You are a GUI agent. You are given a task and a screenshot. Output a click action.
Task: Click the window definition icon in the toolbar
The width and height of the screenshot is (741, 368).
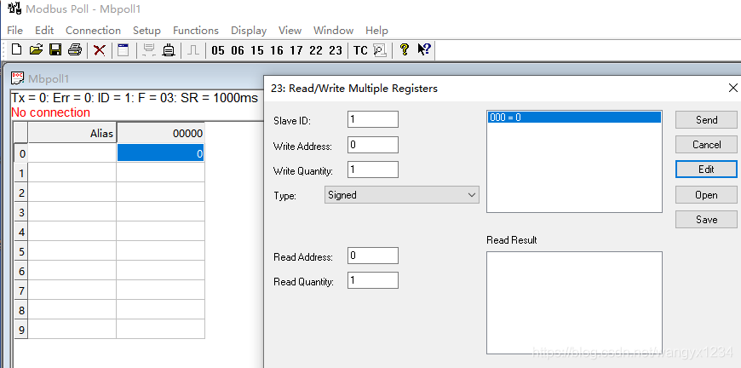(x=123, y=50)
